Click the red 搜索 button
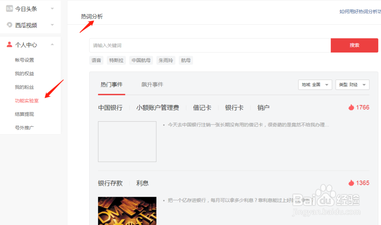 point(354,45)
